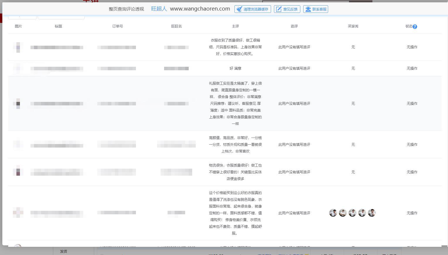Click the 状态 column header
This screenshot has width=448, height=255.
pos(409,26)
